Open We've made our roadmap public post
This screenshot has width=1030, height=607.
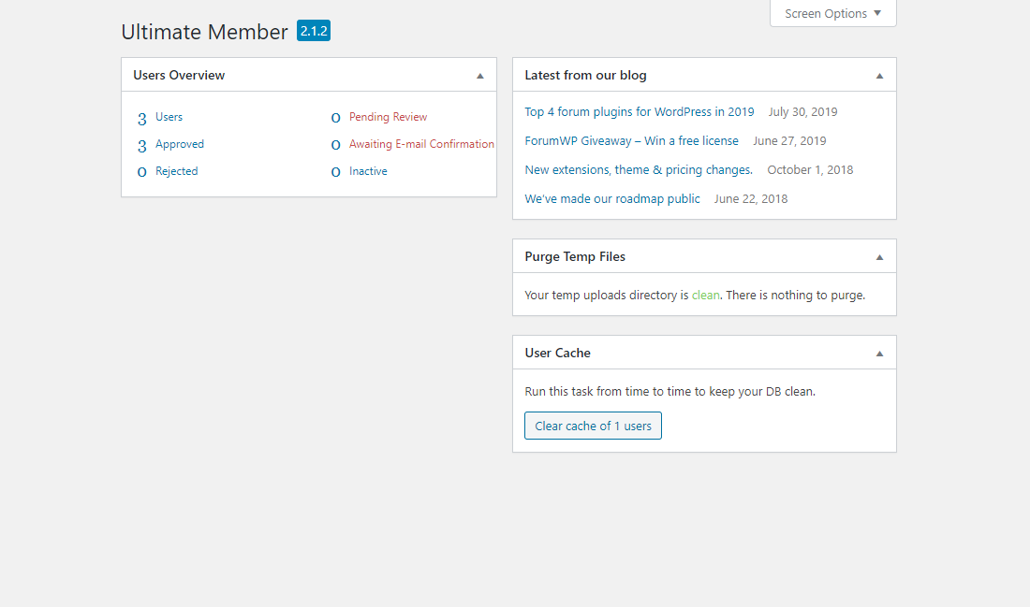(x=612, y=199)
